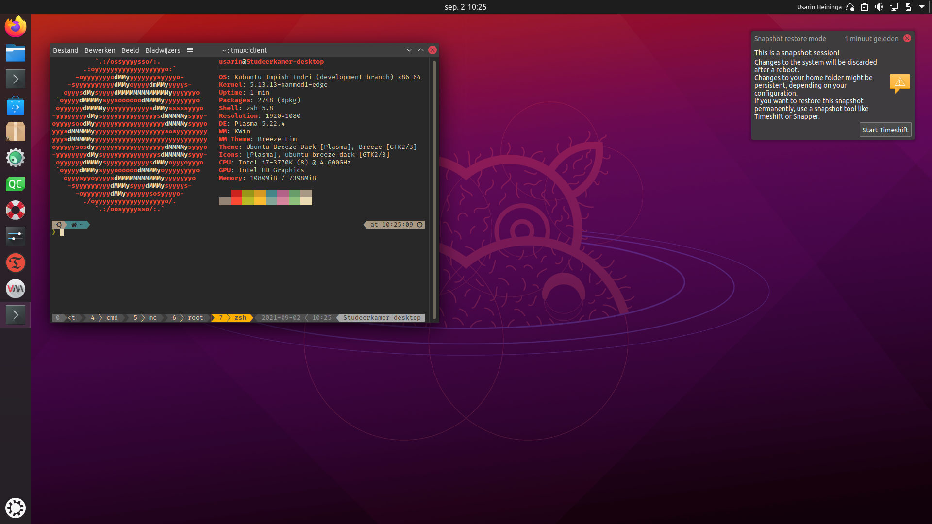Open the Bestand menu
The image size is (932, 524).
(66, 50)
